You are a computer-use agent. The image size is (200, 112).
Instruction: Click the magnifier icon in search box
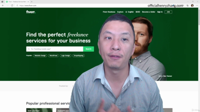(x=29, y=49)
